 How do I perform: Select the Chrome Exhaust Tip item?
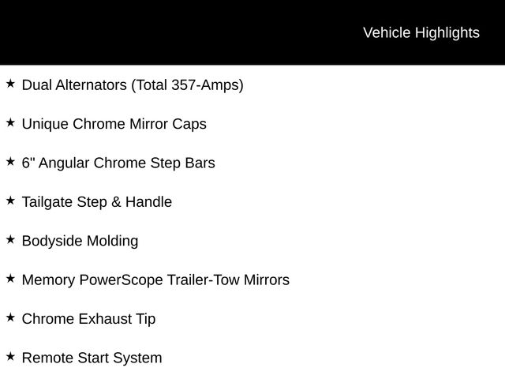(x=88, y=319)
